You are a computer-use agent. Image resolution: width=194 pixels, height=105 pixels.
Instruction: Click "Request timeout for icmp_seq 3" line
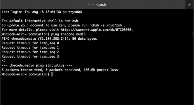click(30, 57)
